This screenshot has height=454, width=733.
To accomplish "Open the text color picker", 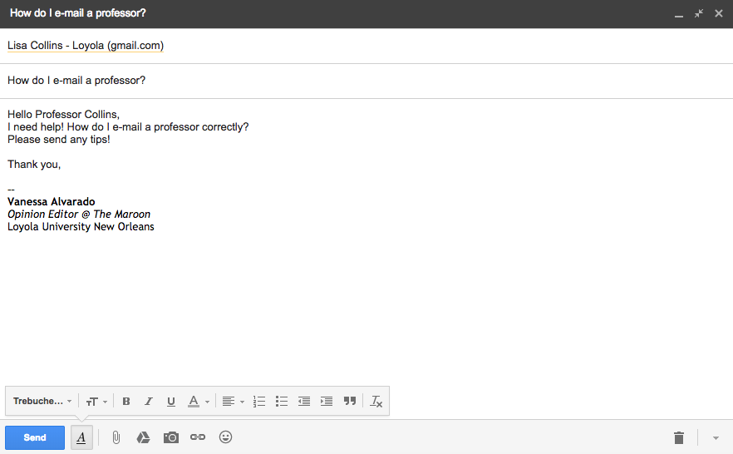I will tap(198, 401).
